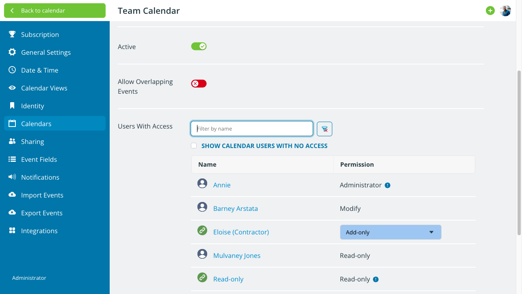Disable the Active toggle switch
This screenshot has width=522, height=294.
(199, 47)
